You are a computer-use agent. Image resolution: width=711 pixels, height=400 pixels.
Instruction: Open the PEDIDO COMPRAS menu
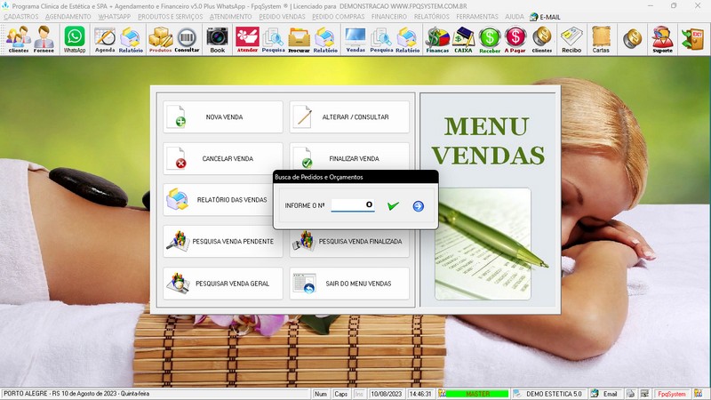[x=339, y=17]
